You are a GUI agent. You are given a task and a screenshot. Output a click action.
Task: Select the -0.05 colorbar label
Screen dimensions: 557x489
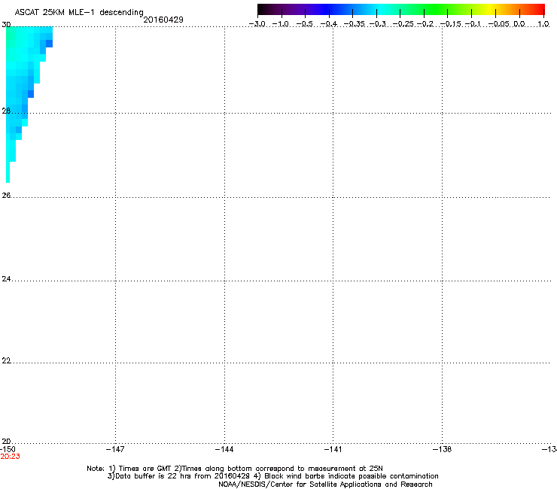[x=499, y=24]
